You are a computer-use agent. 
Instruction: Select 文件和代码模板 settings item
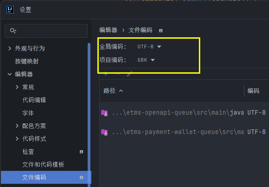43,164
